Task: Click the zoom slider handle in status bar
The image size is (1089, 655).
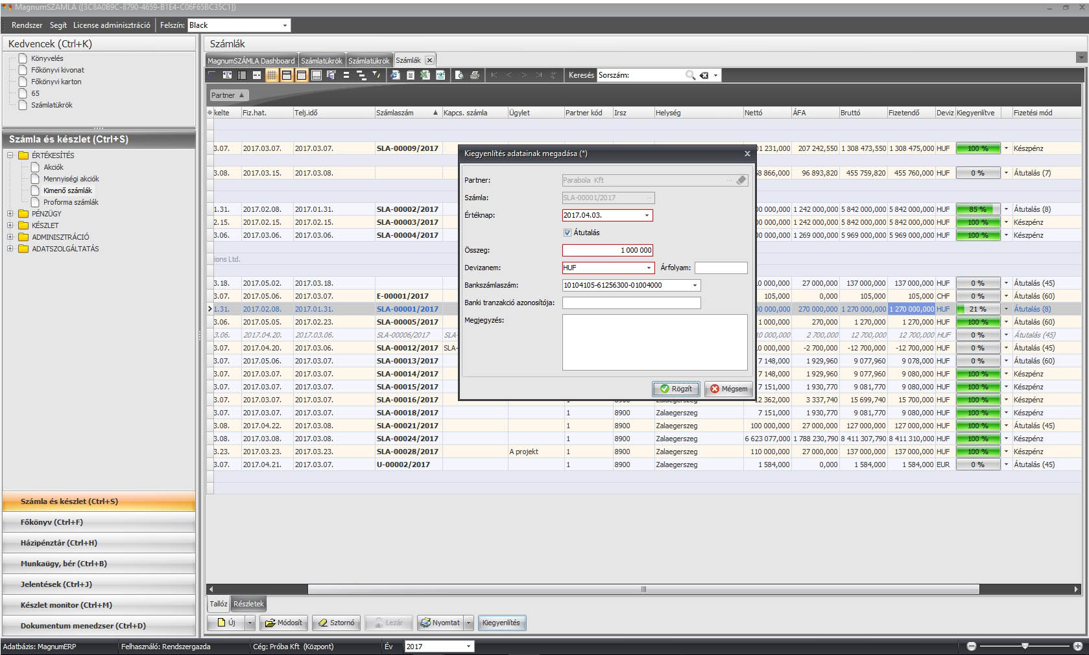Action: click(1025, 646)
